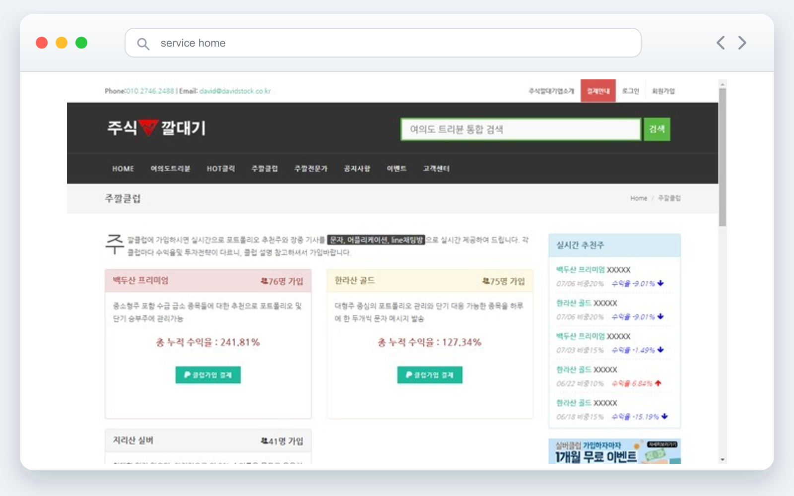Screen dimensions: 794x496
Task: Click down arrow icon next to -1.49%
Action: pos(661,350)
